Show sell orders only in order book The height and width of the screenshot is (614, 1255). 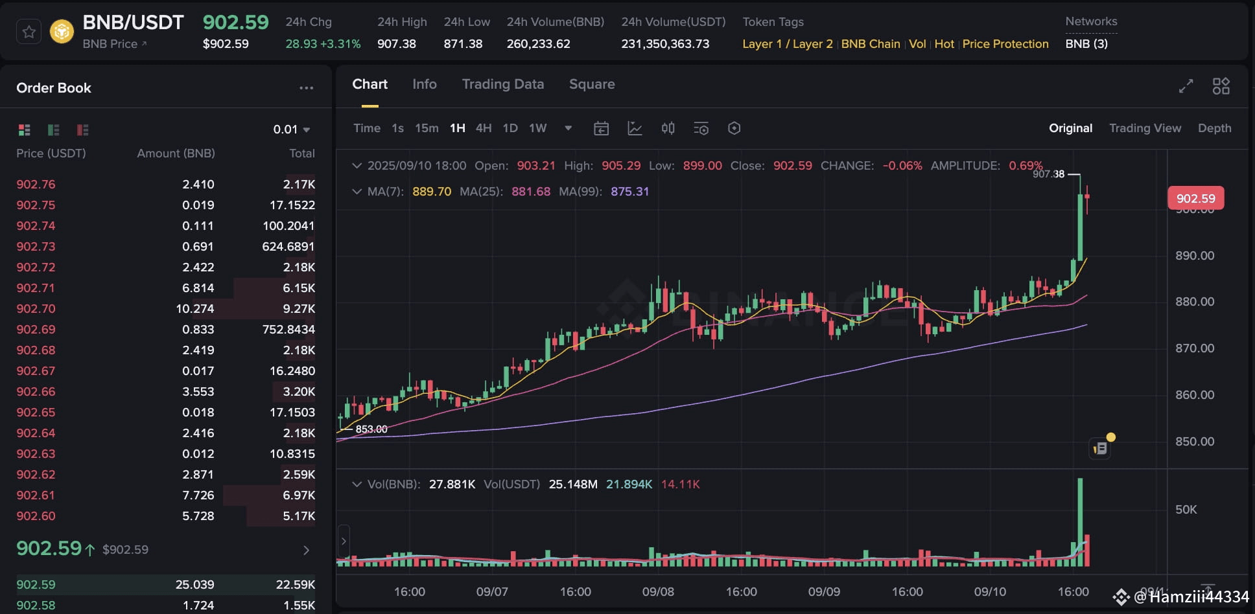tap(82, 130)
